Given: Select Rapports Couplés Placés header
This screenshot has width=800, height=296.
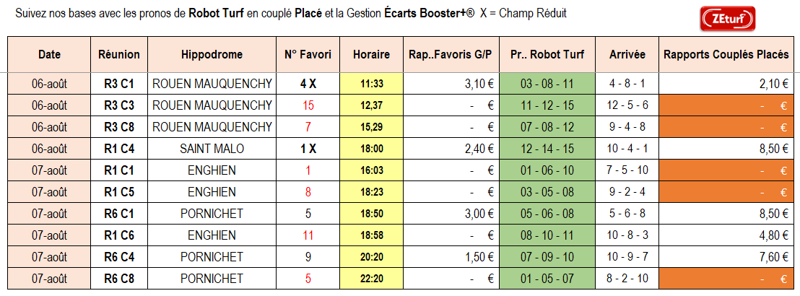Looking at the screenshot, I should click(726, 55).
